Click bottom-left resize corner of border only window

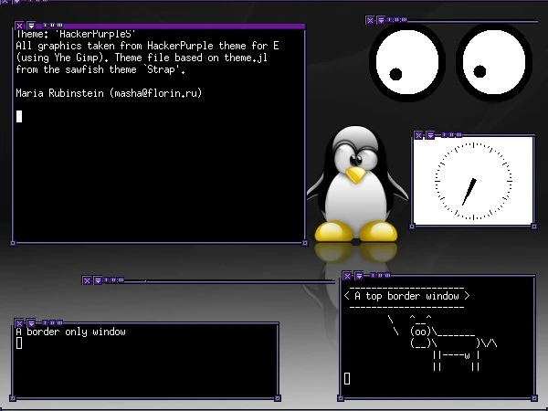tap(13, 398)
